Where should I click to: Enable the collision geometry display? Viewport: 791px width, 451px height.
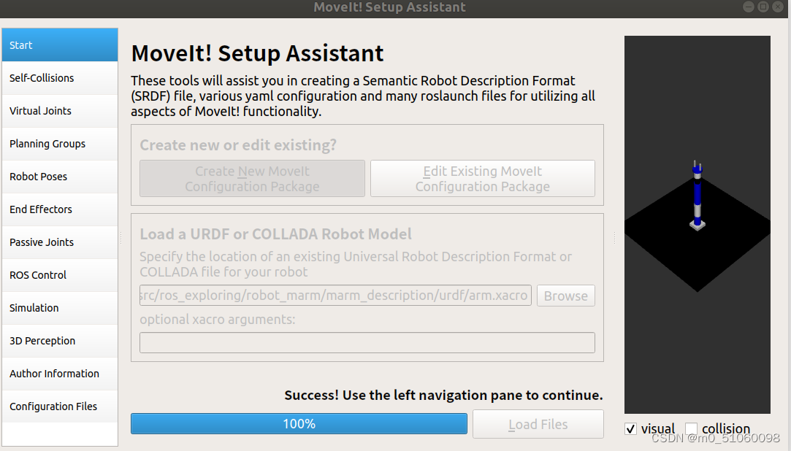[689, 429]
